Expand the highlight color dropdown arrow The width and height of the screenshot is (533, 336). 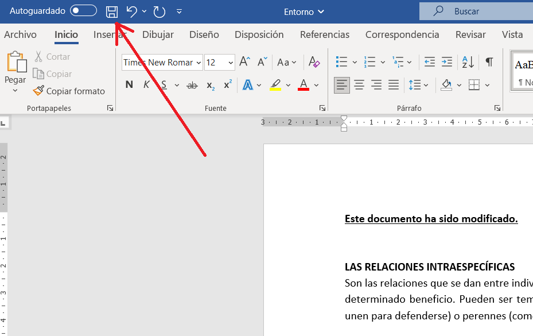288,85
